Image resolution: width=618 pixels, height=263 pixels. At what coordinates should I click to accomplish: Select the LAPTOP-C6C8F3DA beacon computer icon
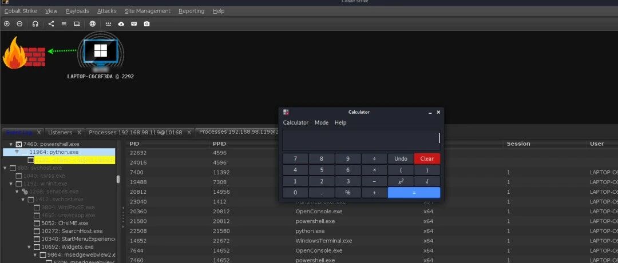pos(101,51)
